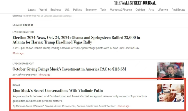Open the Tech section
This screenshot has width=188, height=111.
tap(103, 10)
